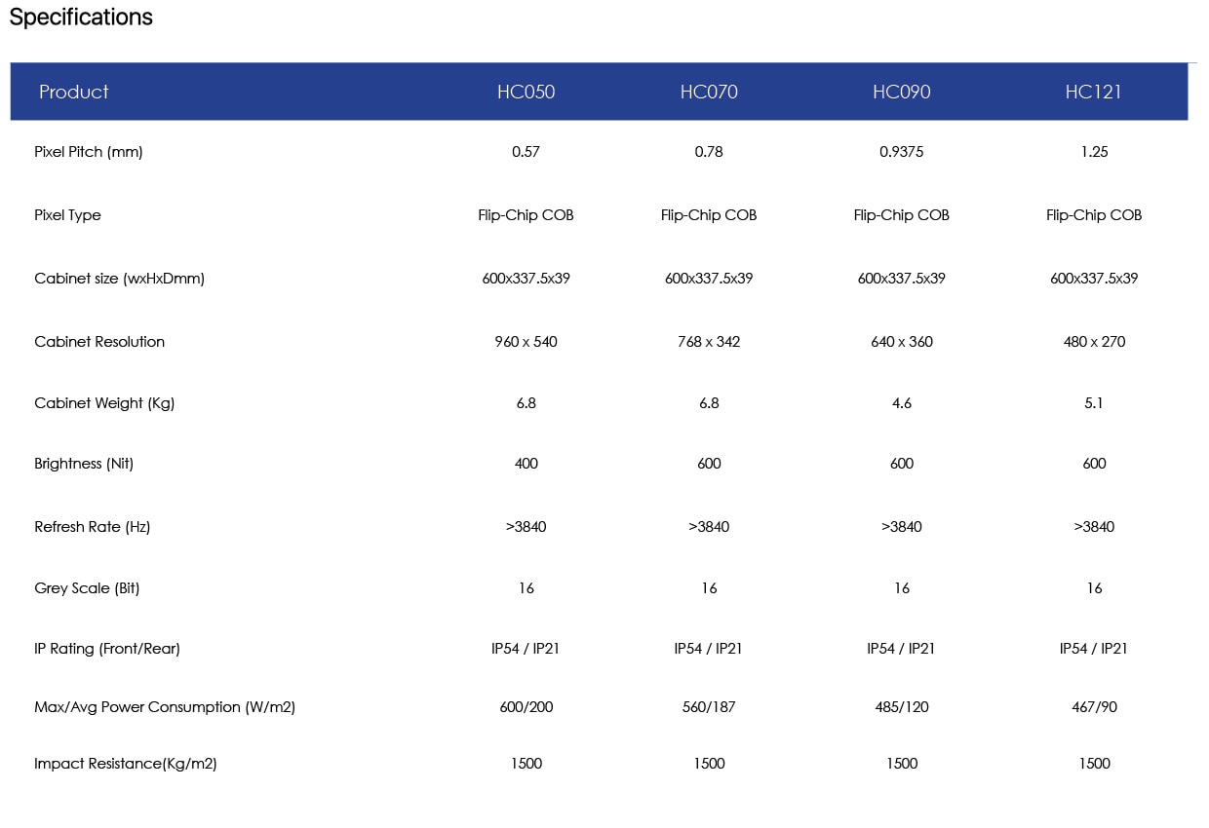This screenshot has width=1209, height=828.
Task: Select the Cabinet Weight (Kg) label
Action: point(104,403)
